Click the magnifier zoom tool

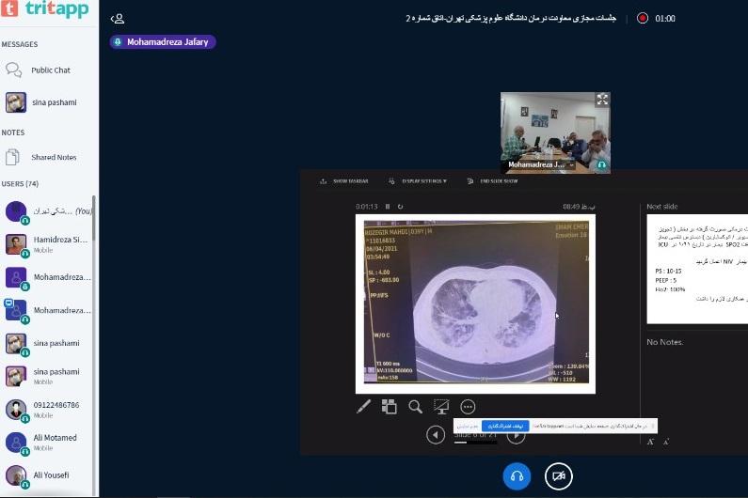click(415, 407)
